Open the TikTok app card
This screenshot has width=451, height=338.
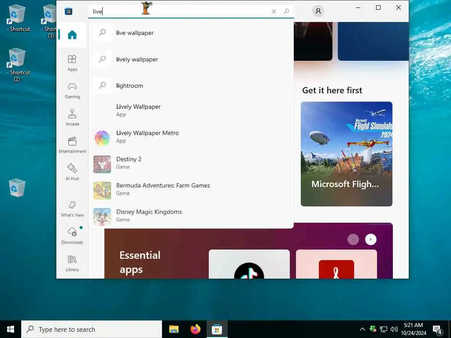249,264
